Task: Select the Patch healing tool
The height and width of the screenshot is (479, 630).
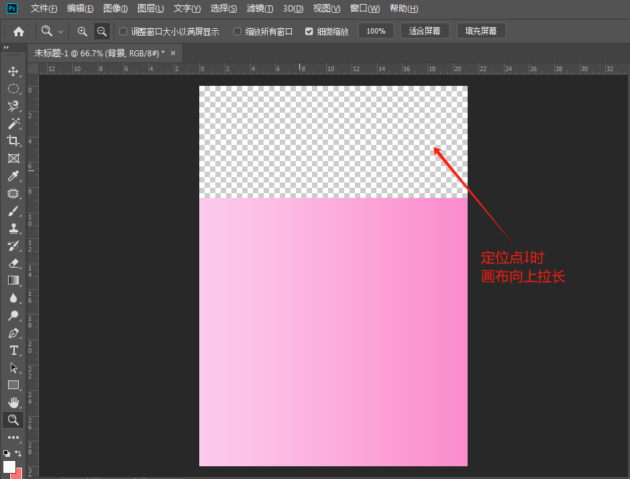Action: click(x=13, y=194)
